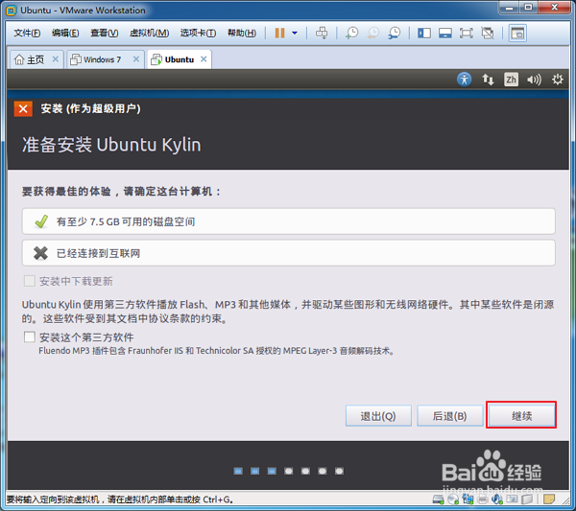The height and width of the screenshot is (511, 576).
Task: Open the 选项卡(T) menu
Action: [198, 33]
